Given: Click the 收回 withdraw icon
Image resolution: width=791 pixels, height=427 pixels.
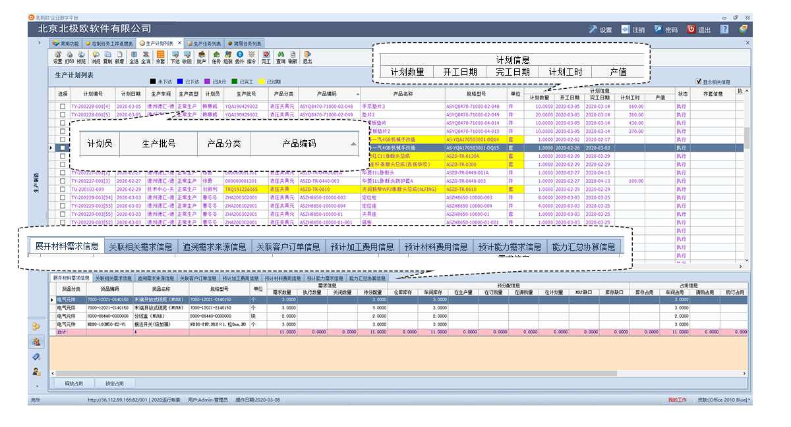Looking at the screenshot, I should pyautogui.click(x=187, y=57).
